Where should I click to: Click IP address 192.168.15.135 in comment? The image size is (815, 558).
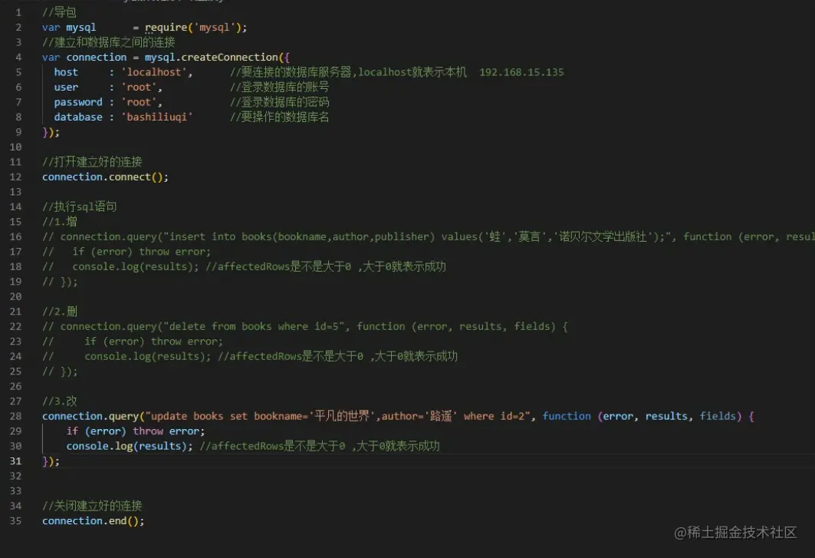tap(521, 72)
